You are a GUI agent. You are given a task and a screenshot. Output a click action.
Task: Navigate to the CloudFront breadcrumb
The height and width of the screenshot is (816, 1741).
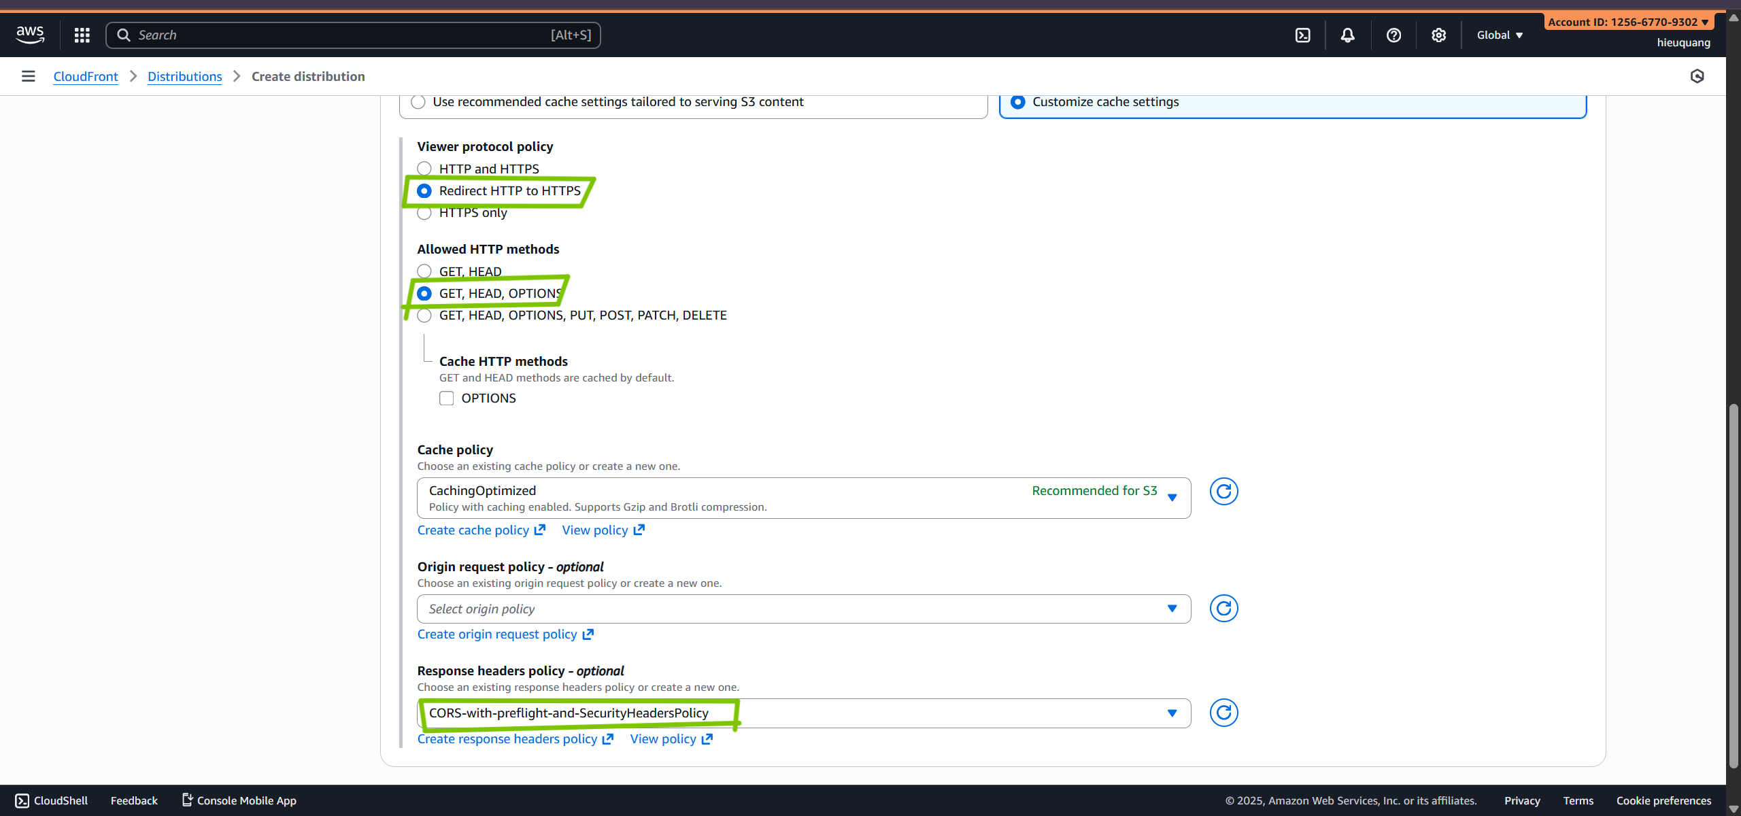coord(86,76)
